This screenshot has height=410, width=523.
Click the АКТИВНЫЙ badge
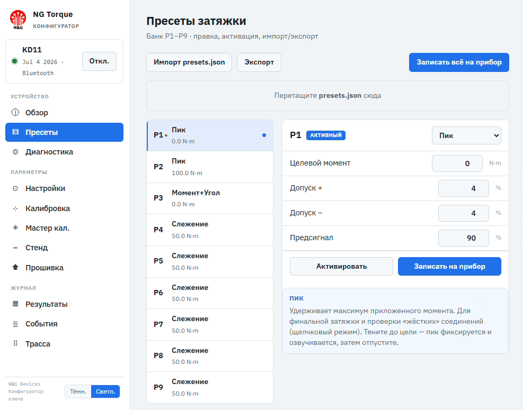pos(326,135)
